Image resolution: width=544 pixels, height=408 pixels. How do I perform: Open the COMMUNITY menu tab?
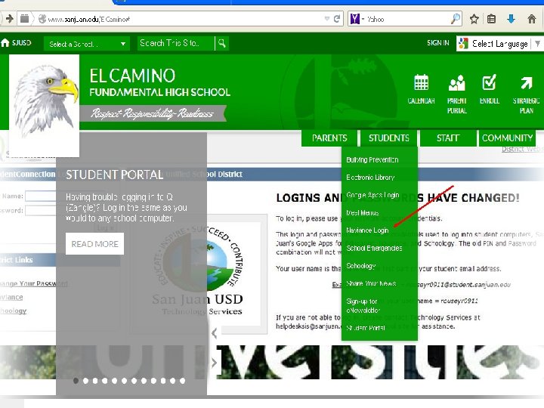tap(507, 138)
